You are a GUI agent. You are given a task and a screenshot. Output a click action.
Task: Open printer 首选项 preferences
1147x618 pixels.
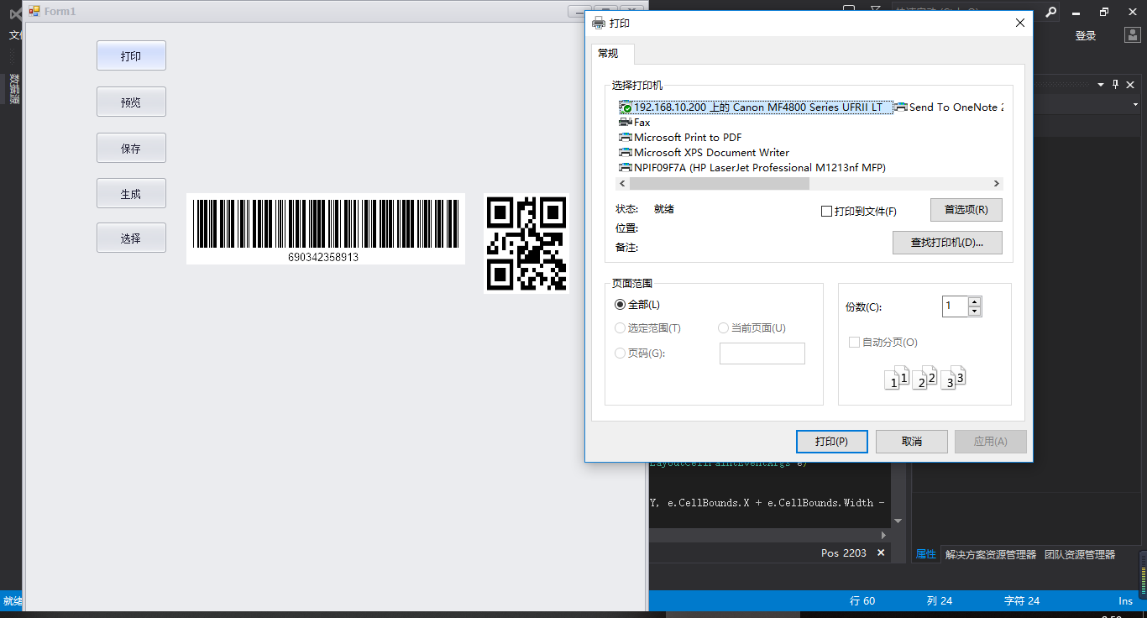point(966,210)
